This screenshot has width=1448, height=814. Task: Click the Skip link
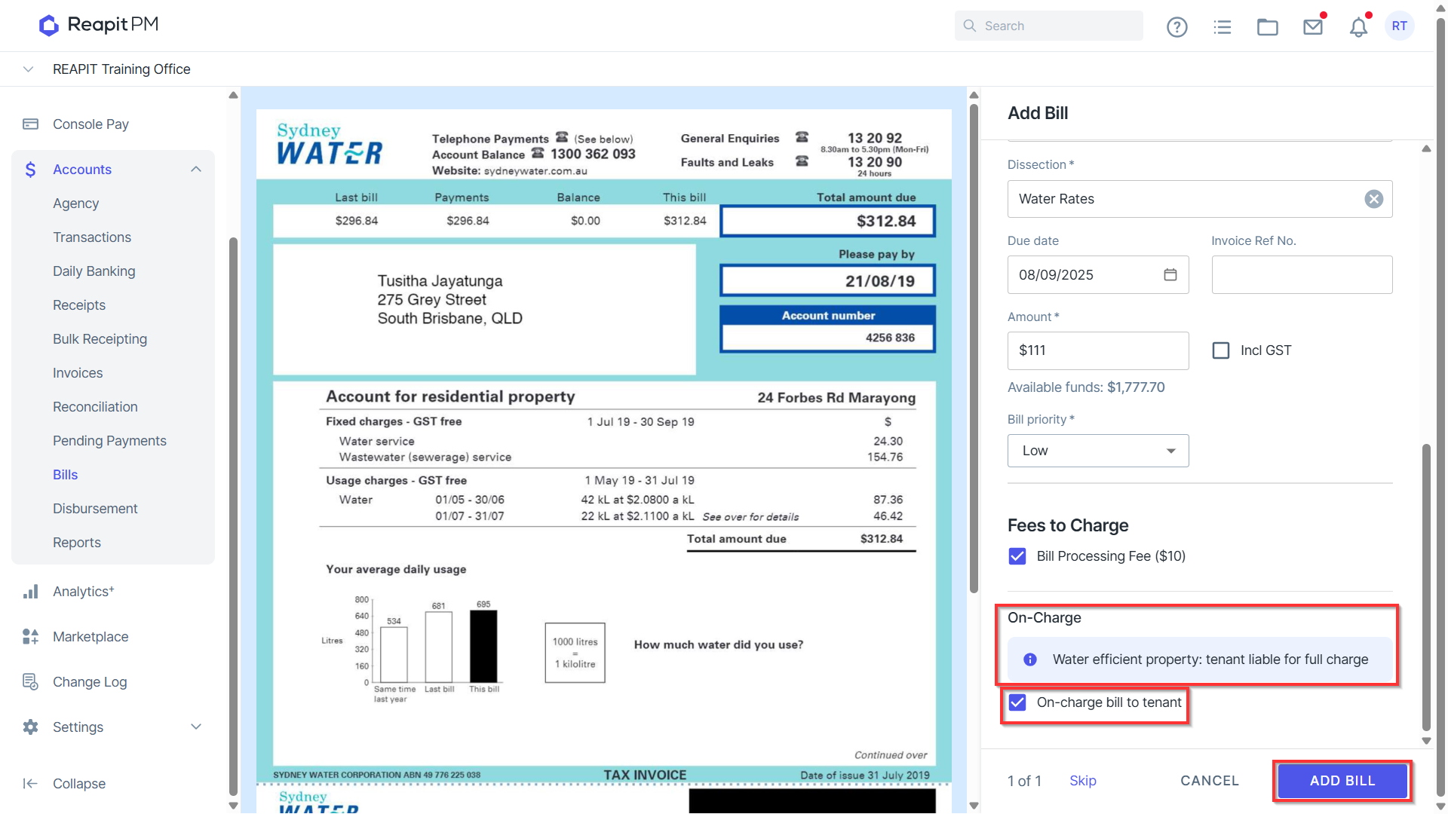tap(1083, 781)
